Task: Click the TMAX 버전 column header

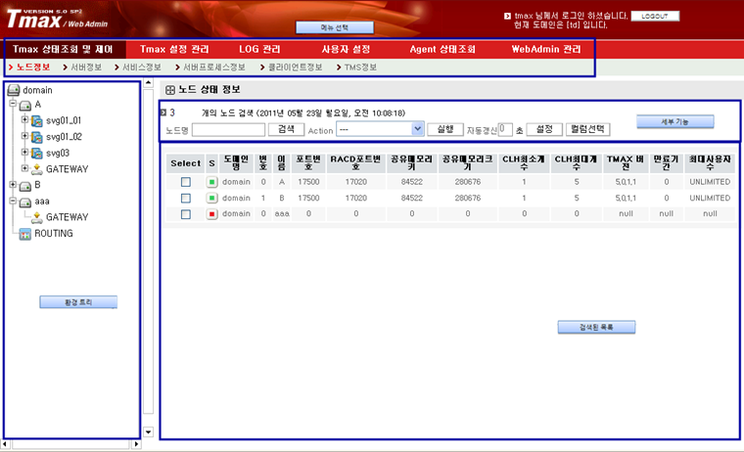Action: [x=626, y=163]
